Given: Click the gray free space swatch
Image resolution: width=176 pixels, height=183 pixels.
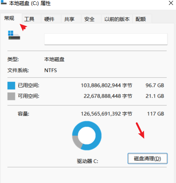Looking at the screenshot, I should coord(11,96).
